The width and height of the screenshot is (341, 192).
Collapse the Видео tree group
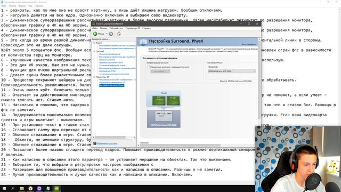click(x=94, y=43)
